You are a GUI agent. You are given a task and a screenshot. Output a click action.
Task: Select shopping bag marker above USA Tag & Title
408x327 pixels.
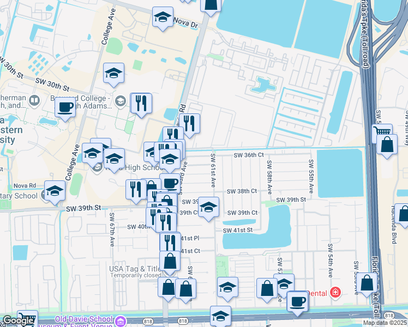click(x=170, y=261)
